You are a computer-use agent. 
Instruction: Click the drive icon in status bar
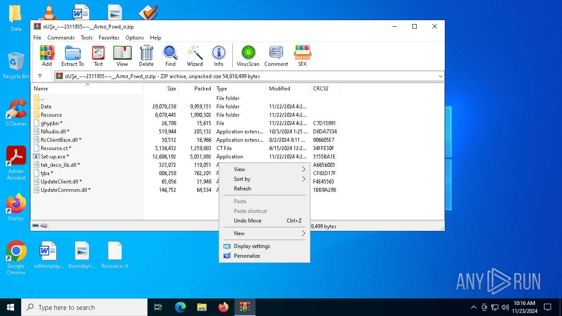(36, 226)
